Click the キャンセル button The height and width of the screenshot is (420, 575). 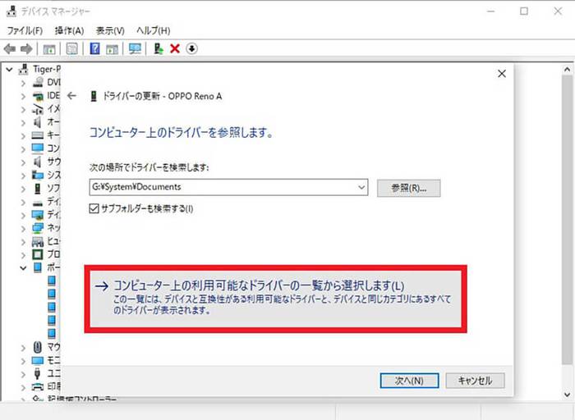[x=475, y=381]
